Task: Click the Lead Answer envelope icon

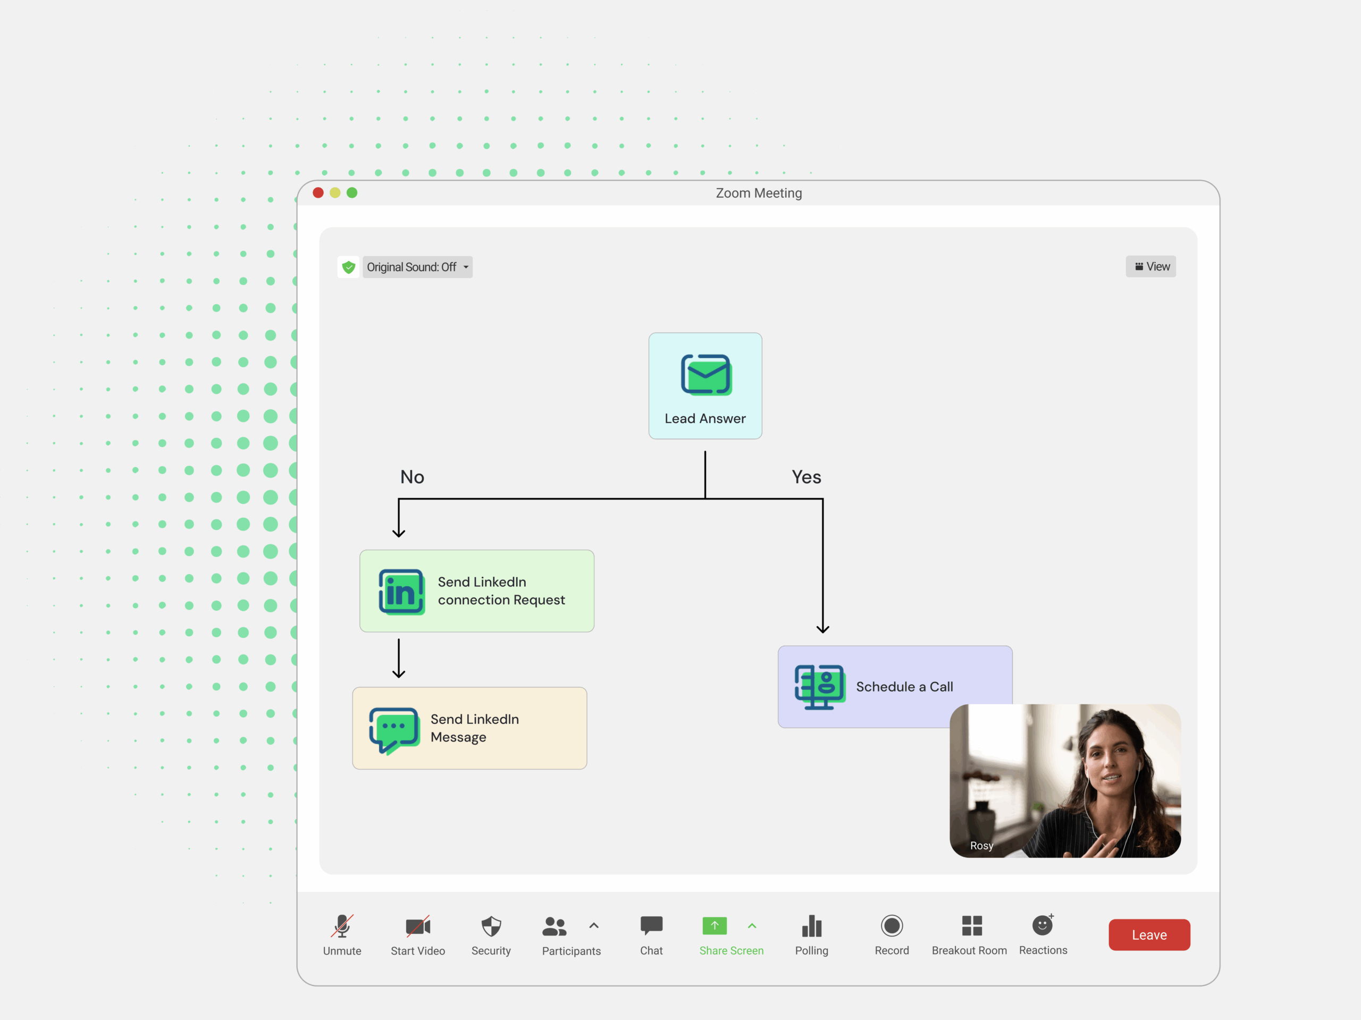Action: coord(705,374)
